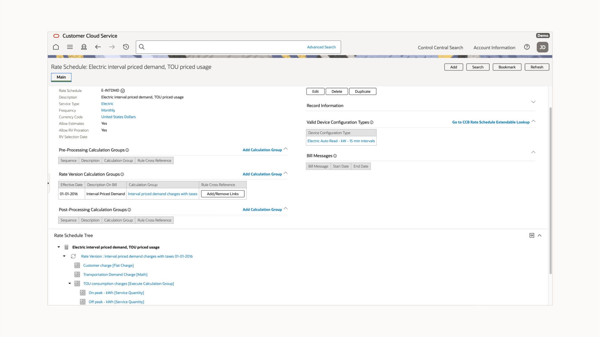The image size is (600, 337).
Task: Click the Add/Remove Links button
Action: click(x=223, y=194)
